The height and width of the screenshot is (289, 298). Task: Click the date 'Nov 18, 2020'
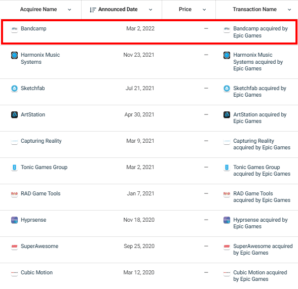pos(139,220)
